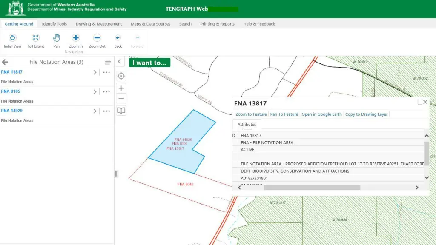Expand details for FNA 13817 result
The height and width of the screenshot is (245, 436).
tap(95, 72)
